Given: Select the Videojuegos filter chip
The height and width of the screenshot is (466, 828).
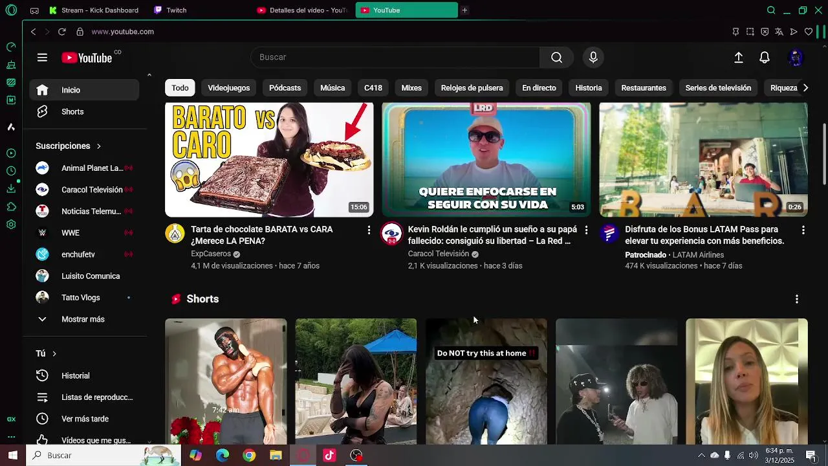Looking at the screenshot, I should [228, 88].
